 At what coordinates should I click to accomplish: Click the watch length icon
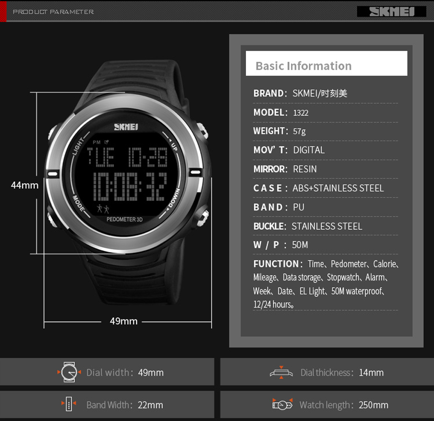(282, 404)
